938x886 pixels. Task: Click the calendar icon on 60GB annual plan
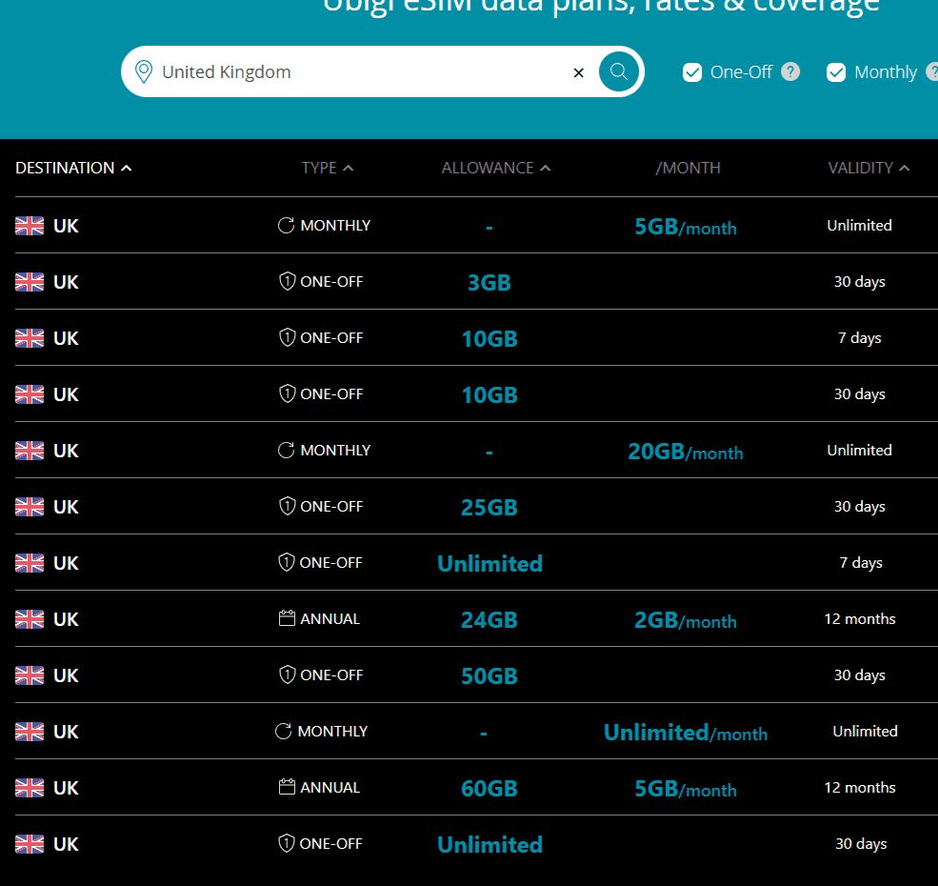pyautogui.click(x=287, y=788)
